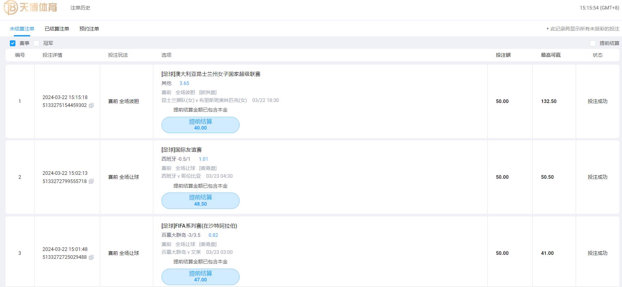Select the 状态 column header

[597, 55]
